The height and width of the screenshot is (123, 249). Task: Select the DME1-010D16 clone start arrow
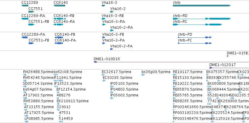click(x=95, y=62)
